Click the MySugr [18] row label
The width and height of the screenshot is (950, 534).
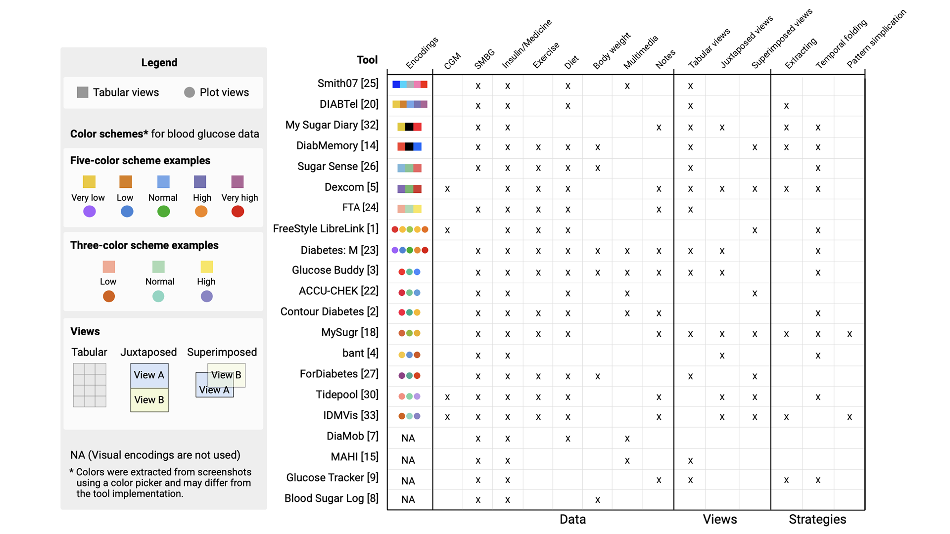350,333
